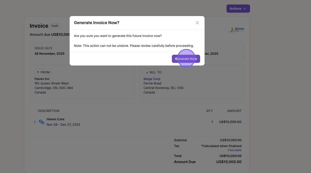The height and width of the screenshot is (173, 311).
Task: Click the Invoice page heading
Action: (39, 26)
